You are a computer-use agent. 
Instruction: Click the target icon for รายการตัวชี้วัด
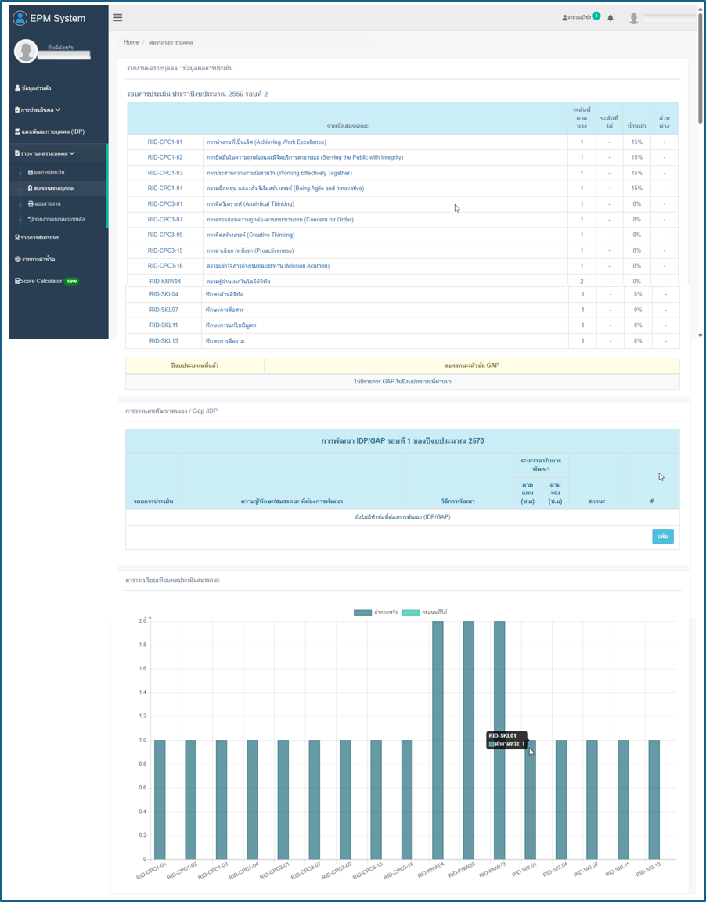click(x=17, y=260)
